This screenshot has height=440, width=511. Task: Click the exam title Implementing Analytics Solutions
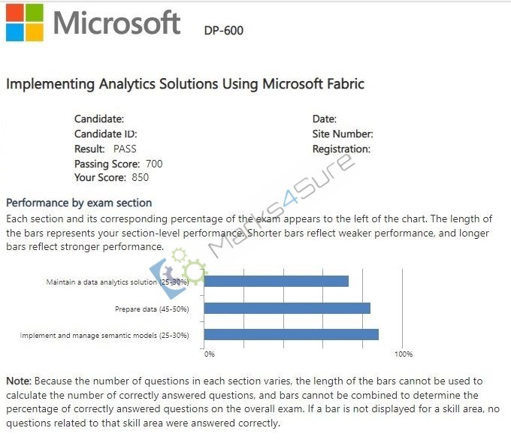(x=185, y=83)
